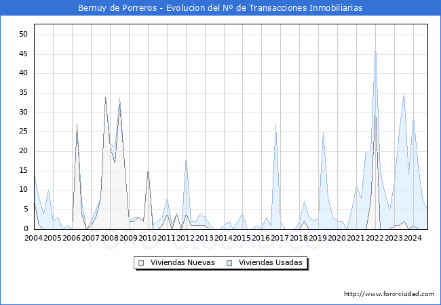This screenshot has height=305, width=441.
Task: Click the 50 y-axis value label
Action: (x=23, y=35)
